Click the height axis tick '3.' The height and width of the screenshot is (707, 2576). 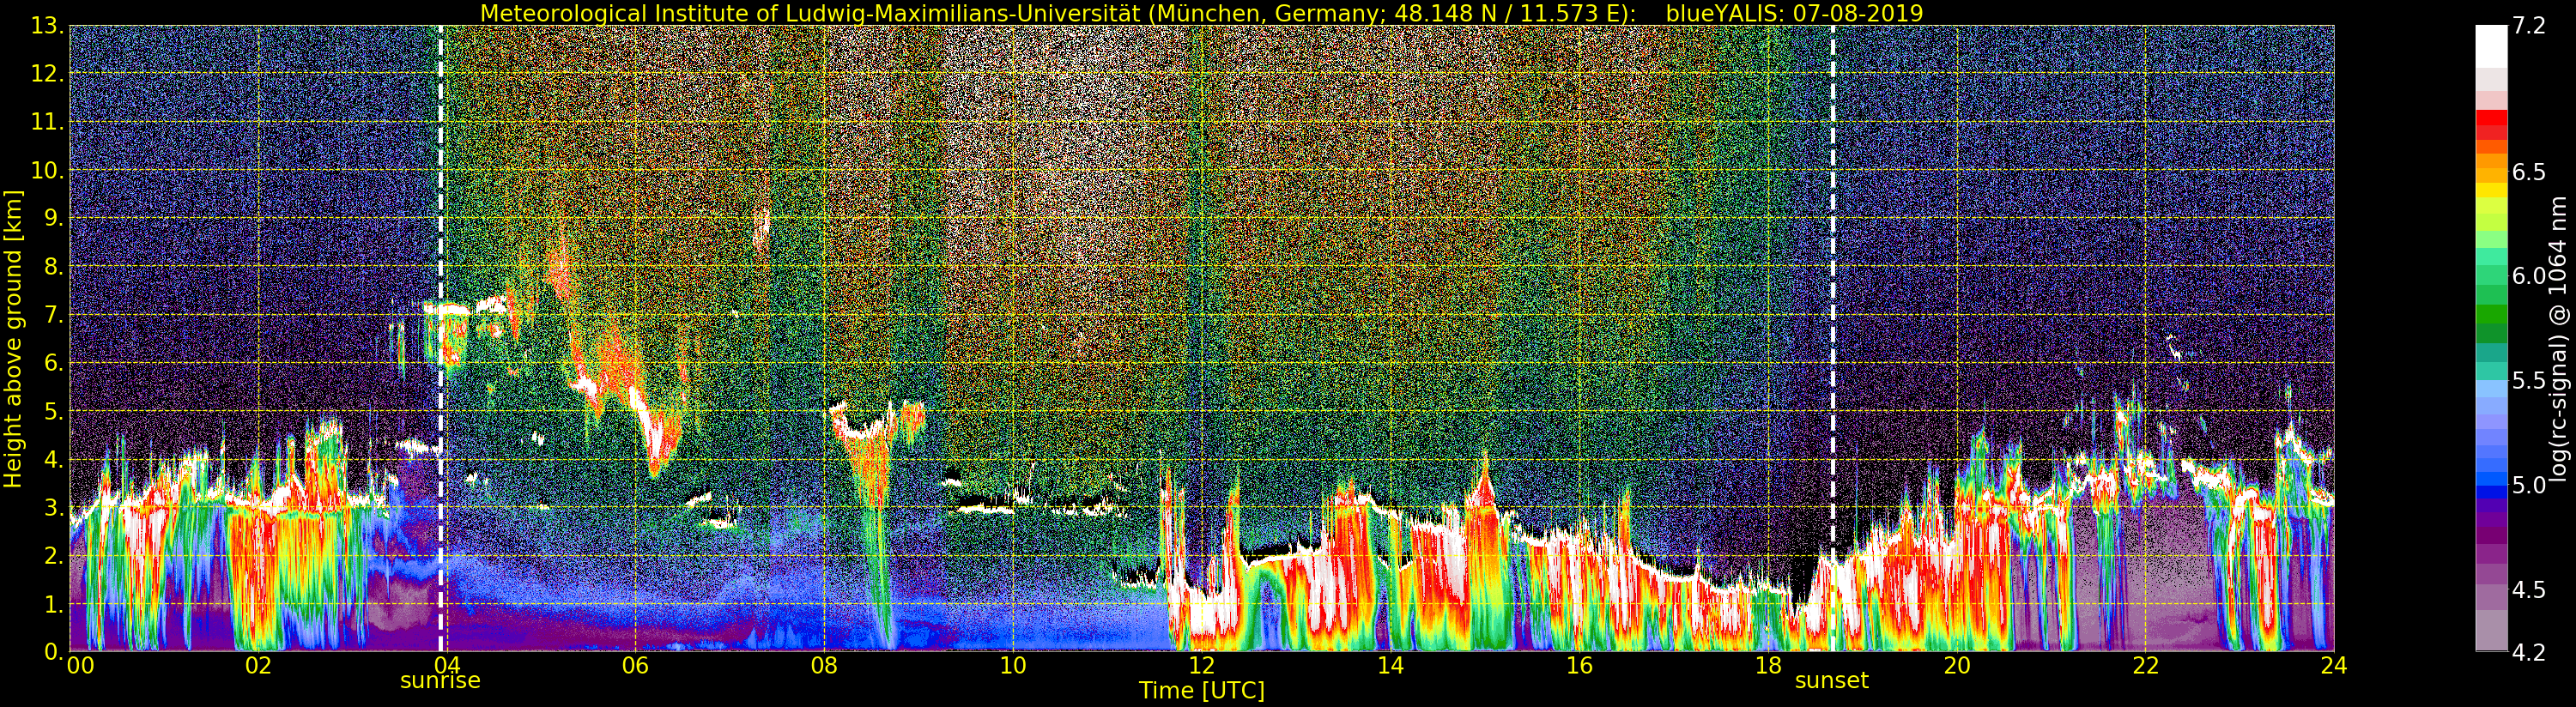[x=53, y=508]
